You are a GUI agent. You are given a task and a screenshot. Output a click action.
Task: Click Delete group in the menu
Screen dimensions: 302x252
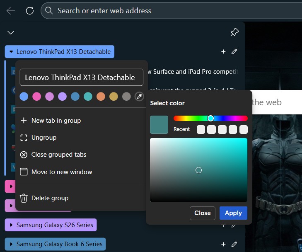pos(50,198)
